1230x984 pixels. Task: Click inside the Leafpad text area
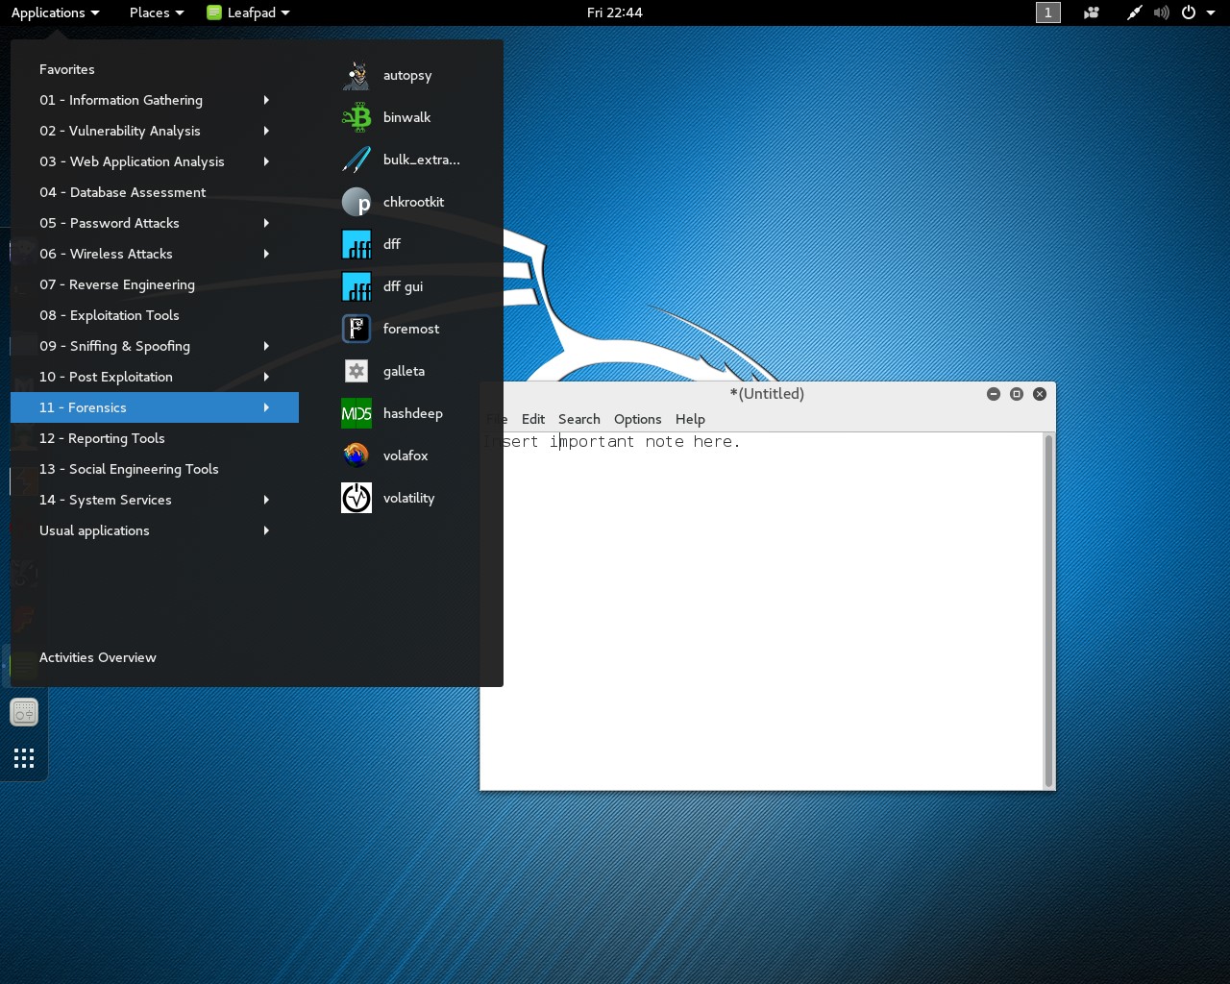769,615
